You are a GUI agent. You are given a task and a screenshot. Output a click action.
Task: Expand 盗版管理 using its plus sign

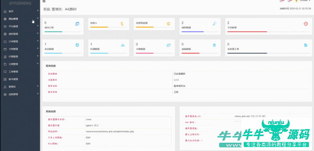coord(38,93)
